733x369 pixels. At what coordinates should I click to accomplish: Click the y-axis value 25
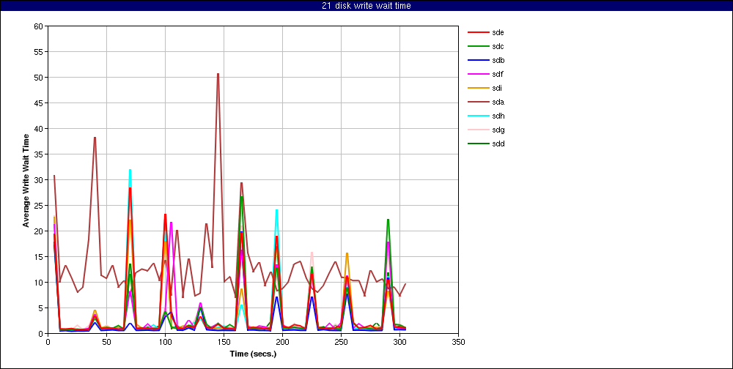click(40, 206)
